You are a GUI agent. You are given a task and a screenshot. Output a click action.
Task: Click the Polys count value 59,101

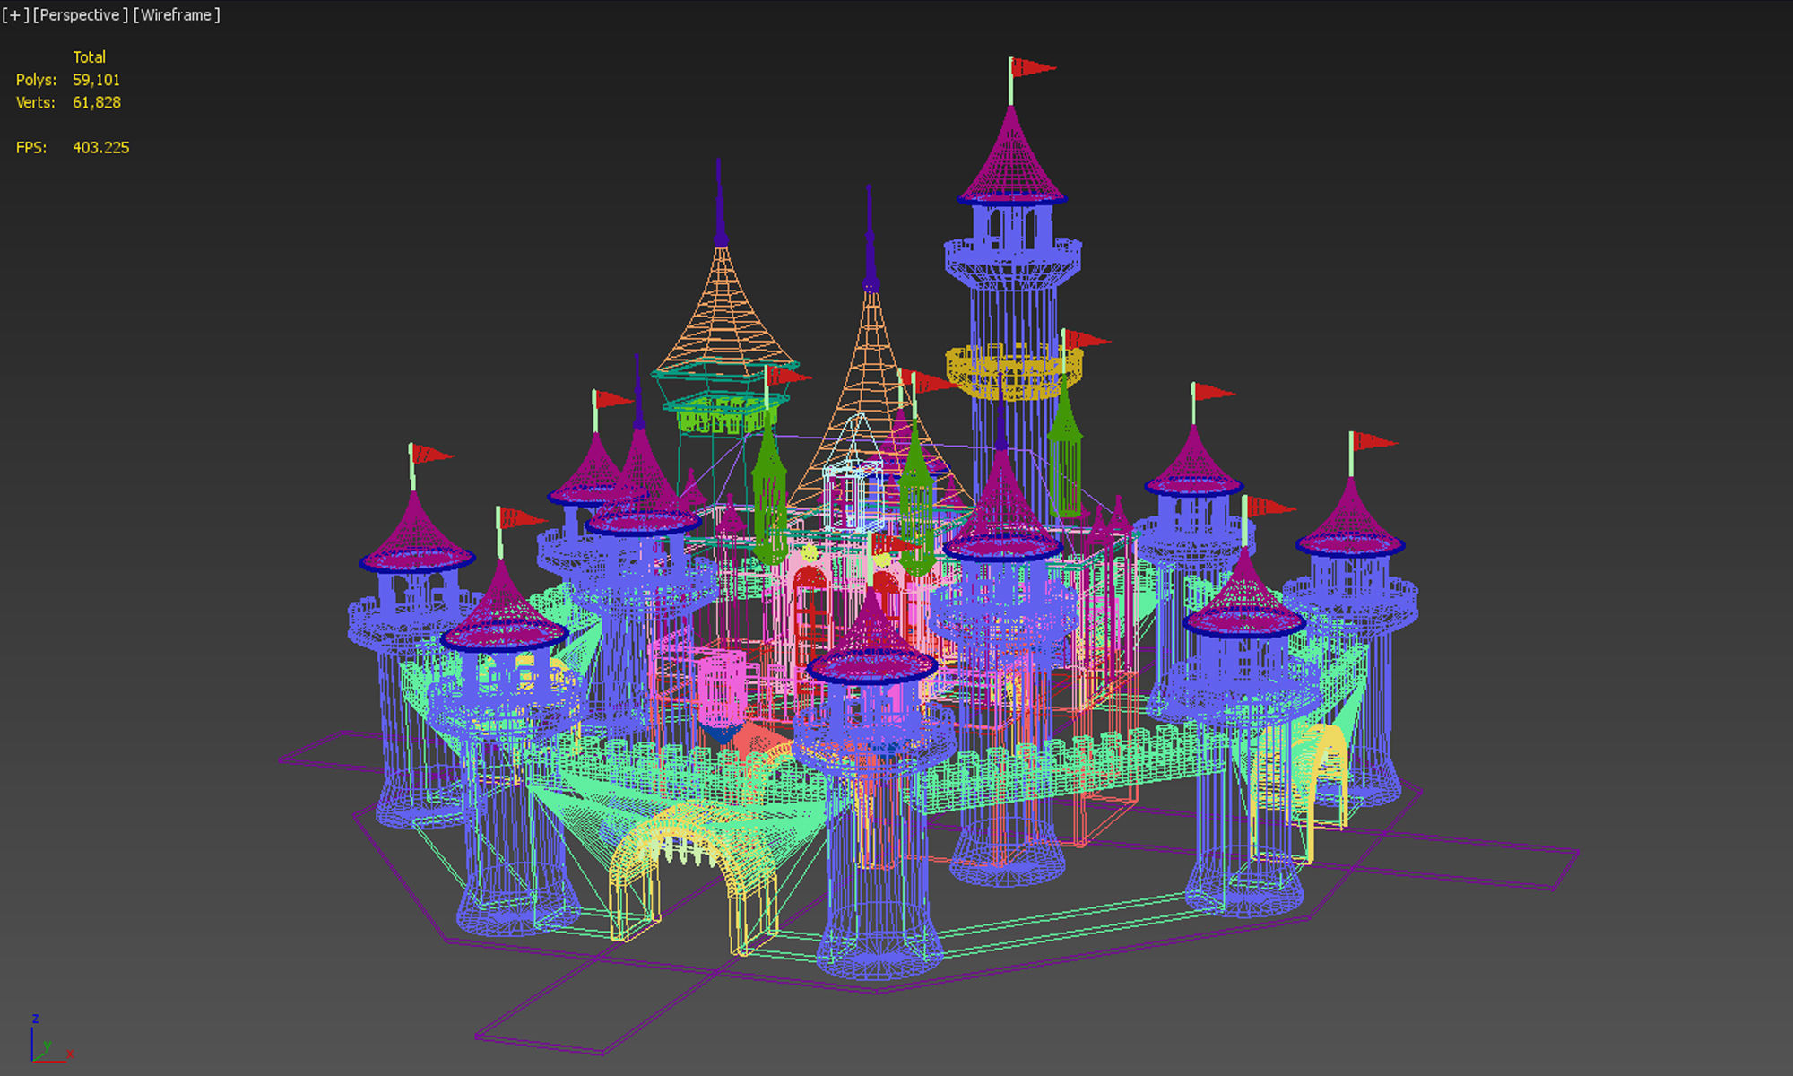click(x=96, y=80)
